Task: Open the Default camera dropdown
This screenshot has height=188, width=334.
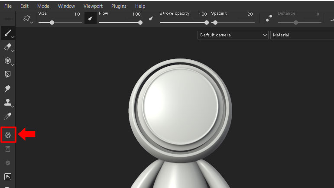Action: click(x=233, y=35)
